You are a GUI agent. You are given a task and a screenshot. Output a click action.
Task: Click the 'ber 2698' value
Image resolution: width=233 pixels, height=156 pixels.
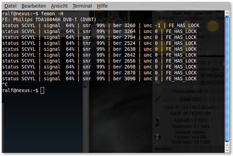[124, 67]
